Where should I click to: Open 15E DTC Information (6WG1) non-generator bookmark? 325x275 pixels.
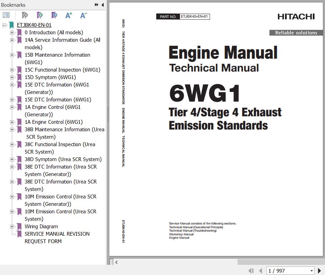coord(58,100)
